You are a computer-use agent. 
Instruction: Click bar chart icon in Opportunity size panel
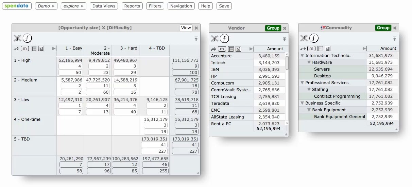pos(41,49)
